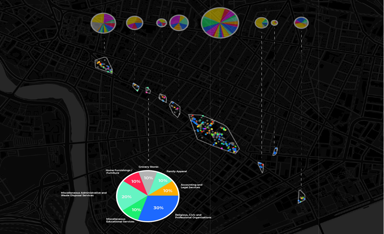Select the "Home Furnishings / Furniture" label
Image resolution: width=384 pixels, height=234 pixels.
(119, 171)
